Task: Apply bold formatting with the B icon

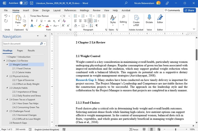Action: [x=32, y=21]
